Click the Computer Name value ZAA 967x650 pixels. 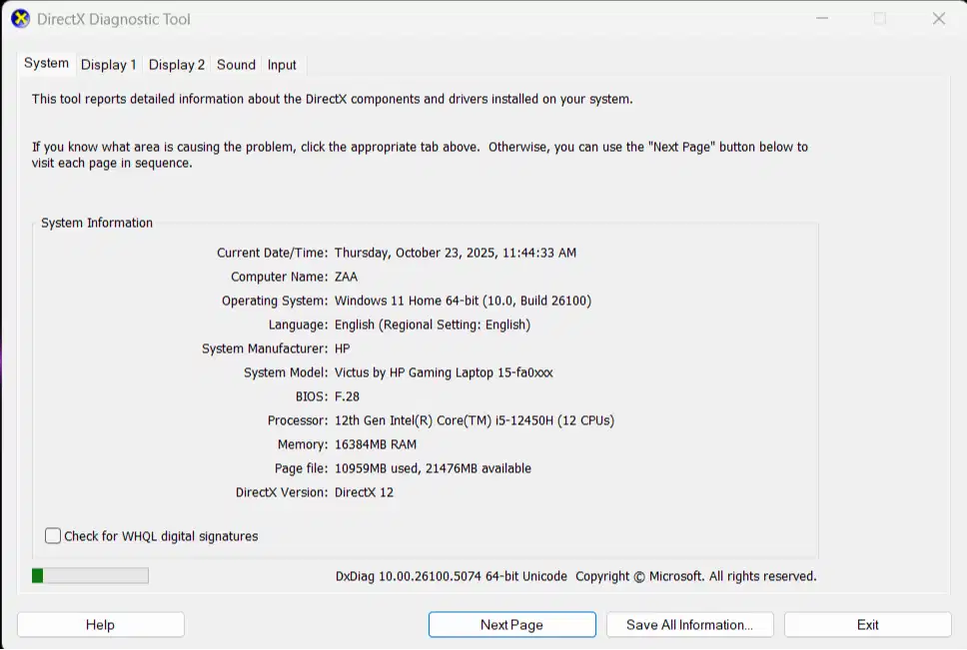coord(346,277)
